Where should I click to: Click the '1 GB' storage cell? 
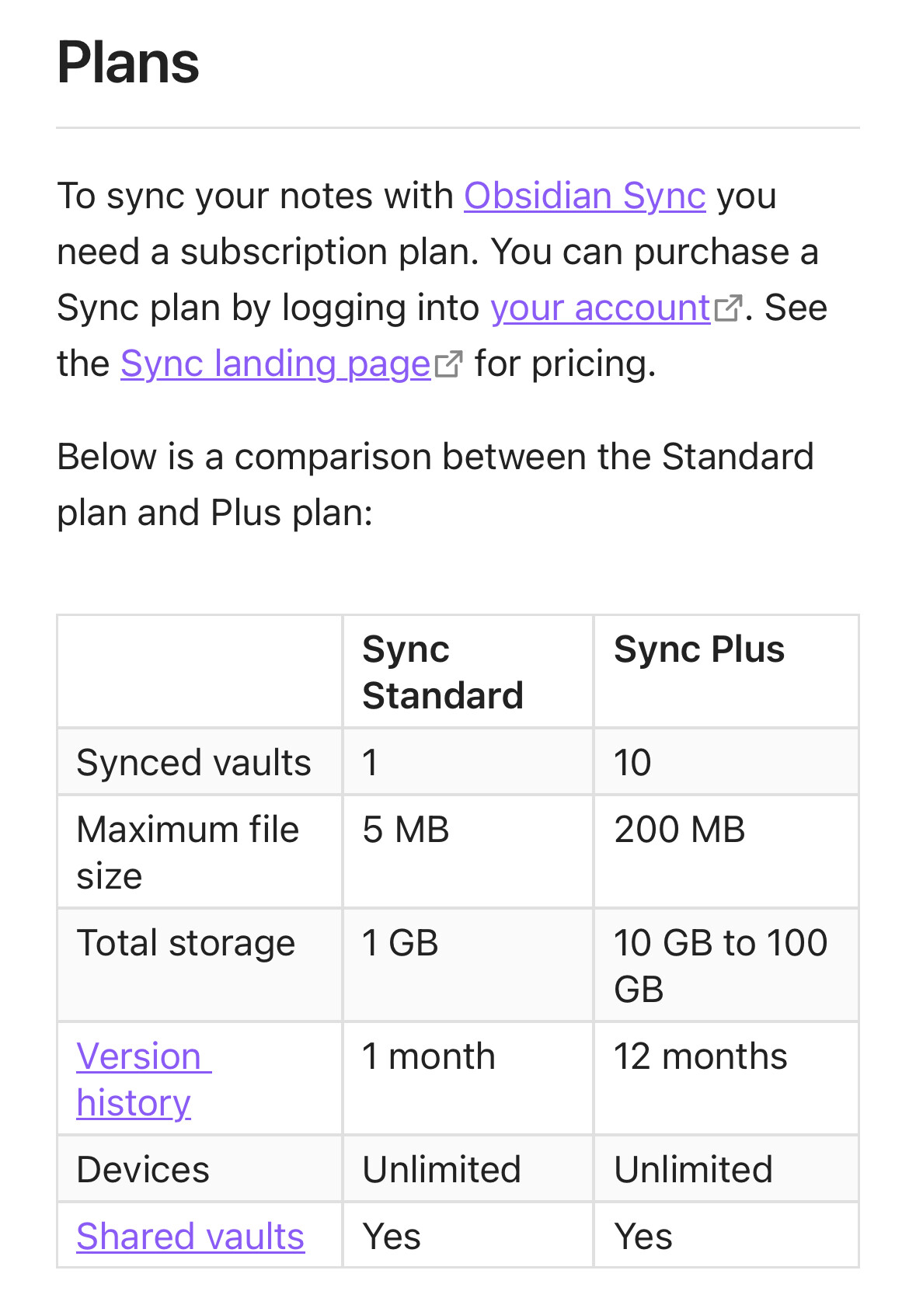click(468, 966)
